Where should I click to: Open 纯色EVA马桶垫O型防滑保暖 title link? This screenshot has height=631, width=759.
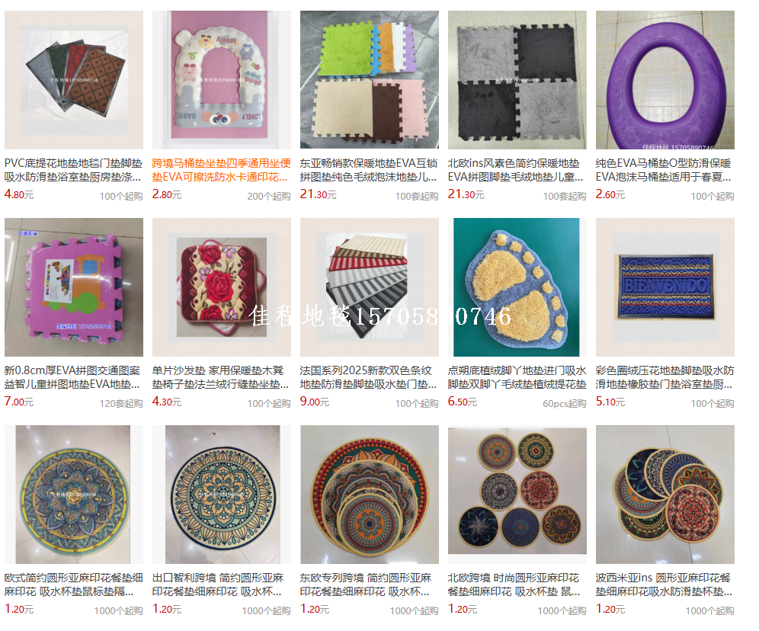(664, 171)
